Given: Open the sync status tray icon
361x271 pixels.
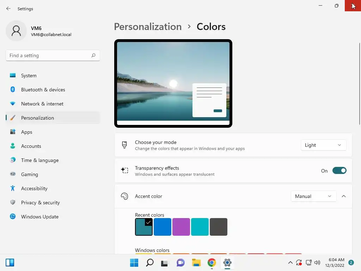Looking at the screenshot, I should [x=299, y=263].
